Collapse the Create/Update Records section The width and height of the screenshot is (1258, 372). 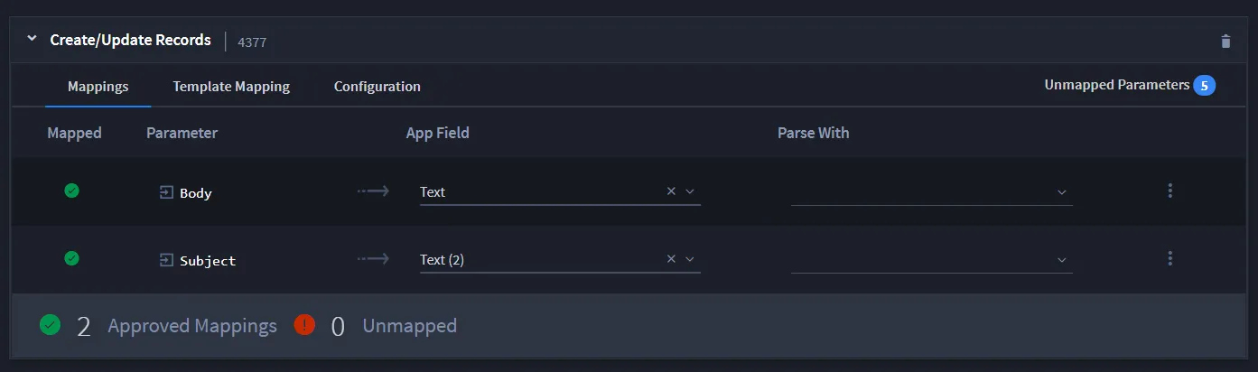[x=32, y=39]
